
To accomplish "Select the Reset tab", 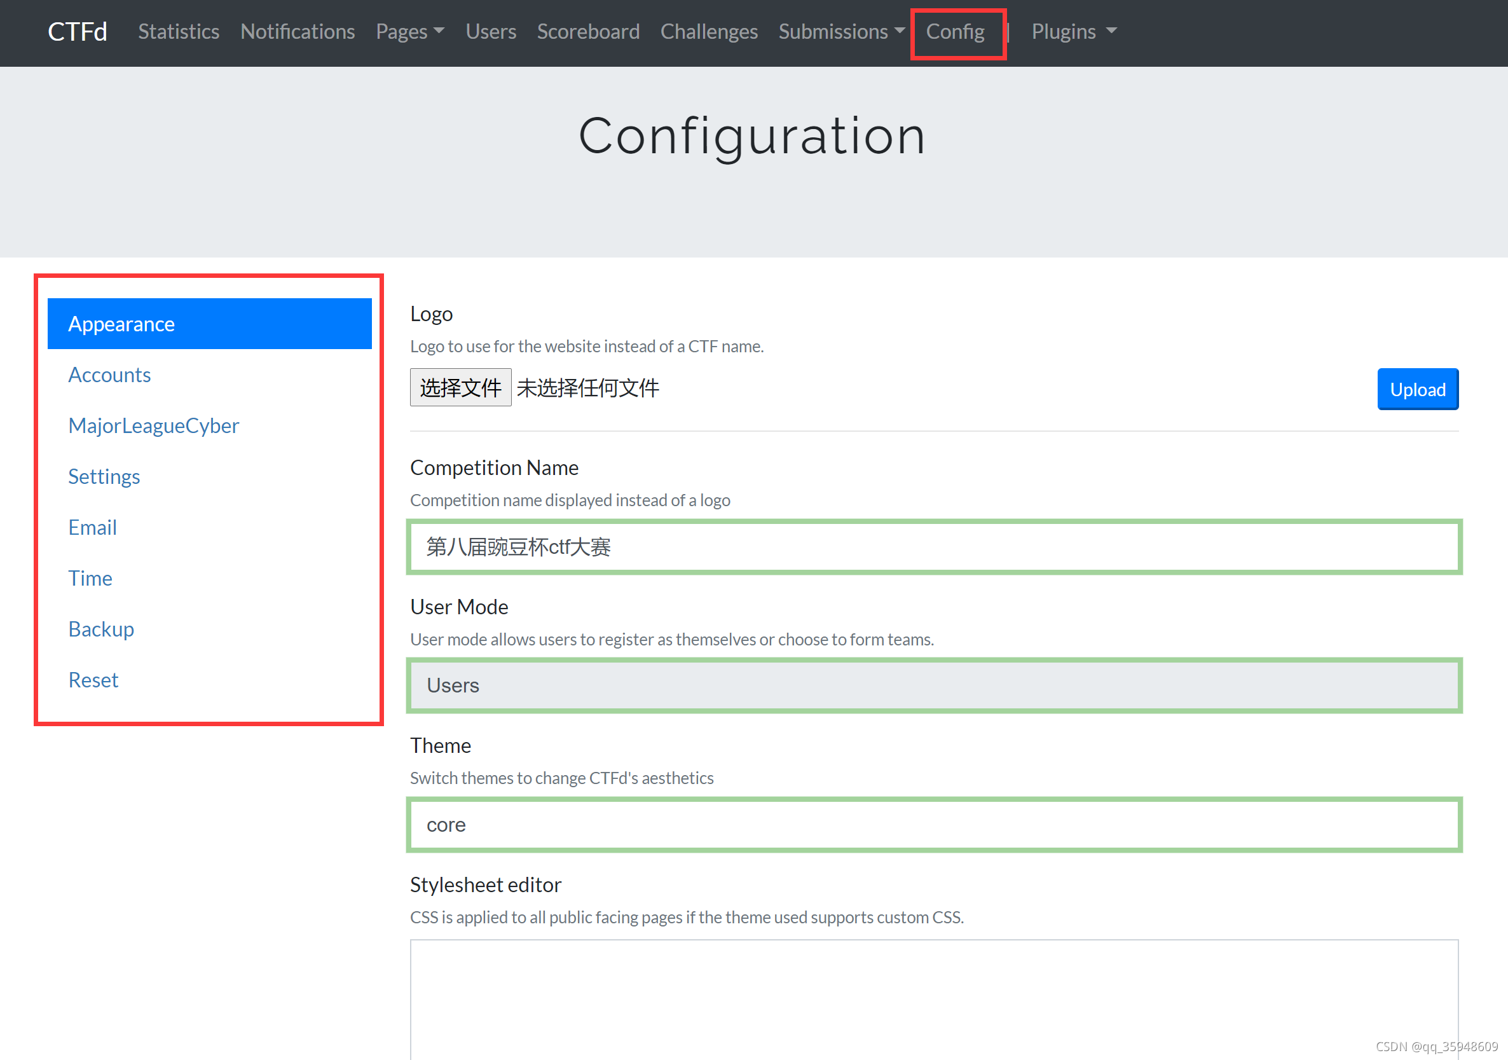I will point(93,680).
